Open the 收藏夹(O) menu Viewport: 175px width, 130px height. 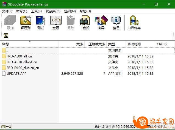53,11
